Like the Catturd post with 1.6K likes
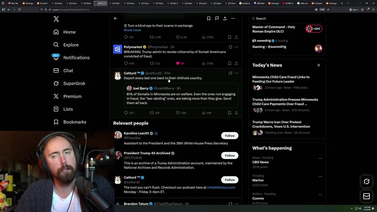 point(181,113)
